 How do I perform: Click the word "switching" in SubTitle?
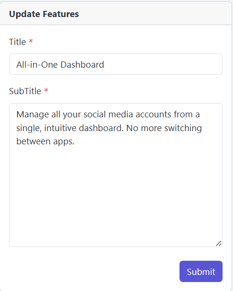click(x=183, y=128)
